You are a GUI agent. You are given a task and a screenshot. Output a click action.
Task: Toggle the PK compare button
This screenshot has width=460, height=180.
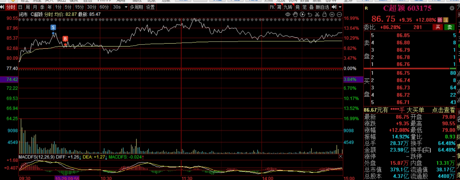point(272,7)
